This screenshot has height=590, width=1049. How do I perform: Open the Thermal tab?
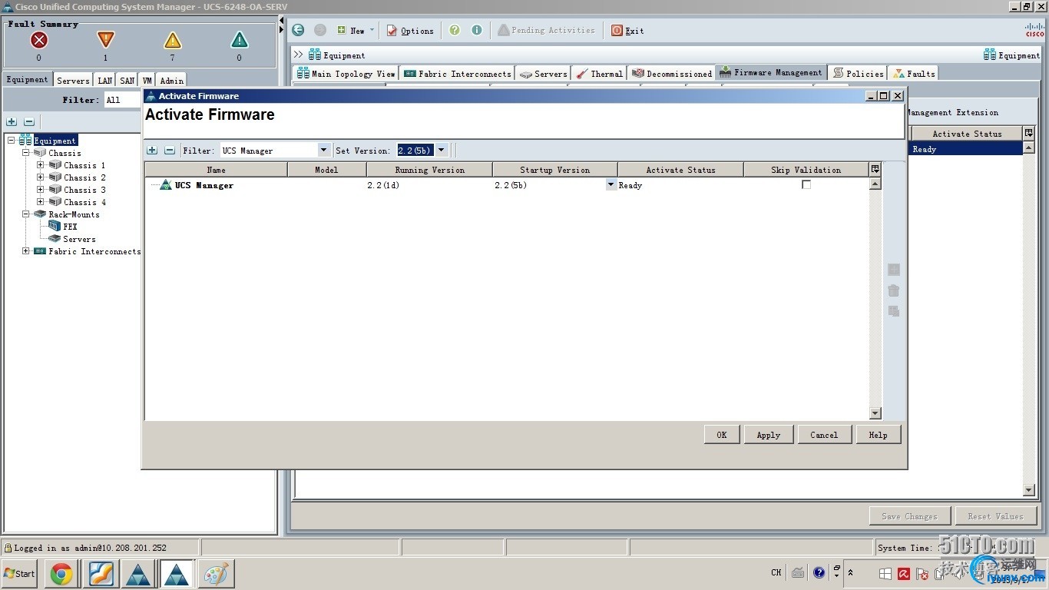599,74
